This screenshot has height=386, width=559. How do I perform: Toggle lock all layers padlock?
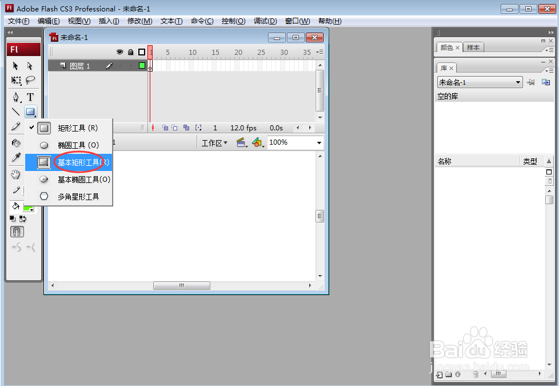tap(130, 52)
